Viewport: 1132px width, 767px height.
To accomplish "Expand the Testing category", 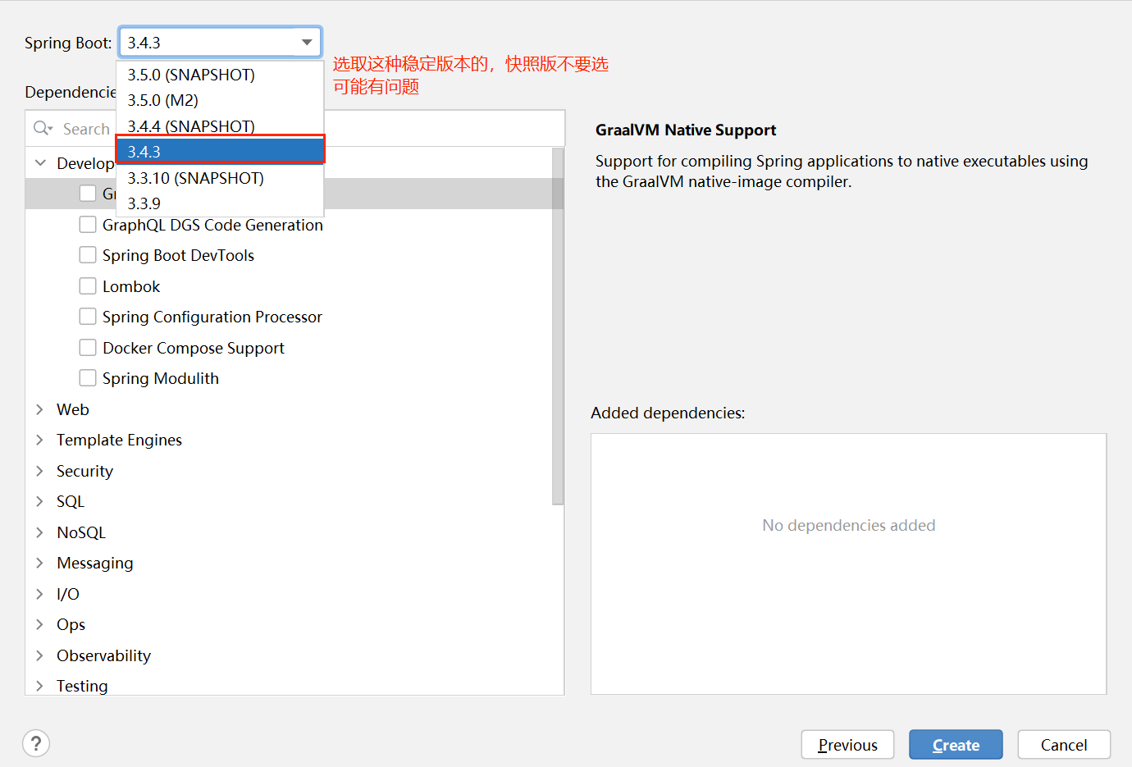I will (x=40, y=686).
